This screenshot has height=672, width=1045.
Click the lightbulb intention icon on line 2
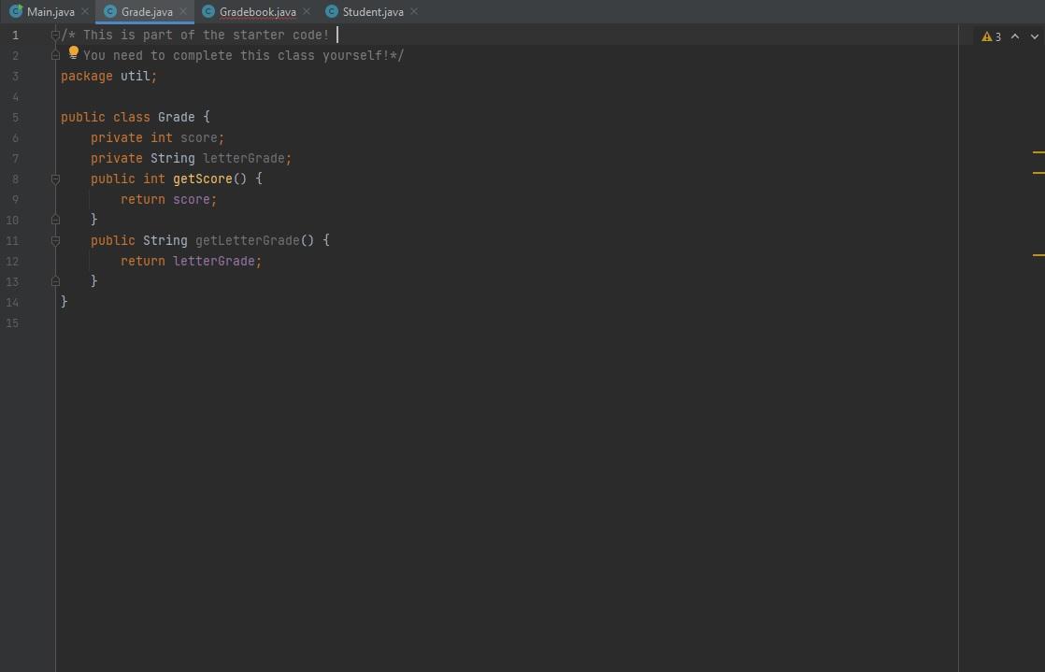[73, 52]
